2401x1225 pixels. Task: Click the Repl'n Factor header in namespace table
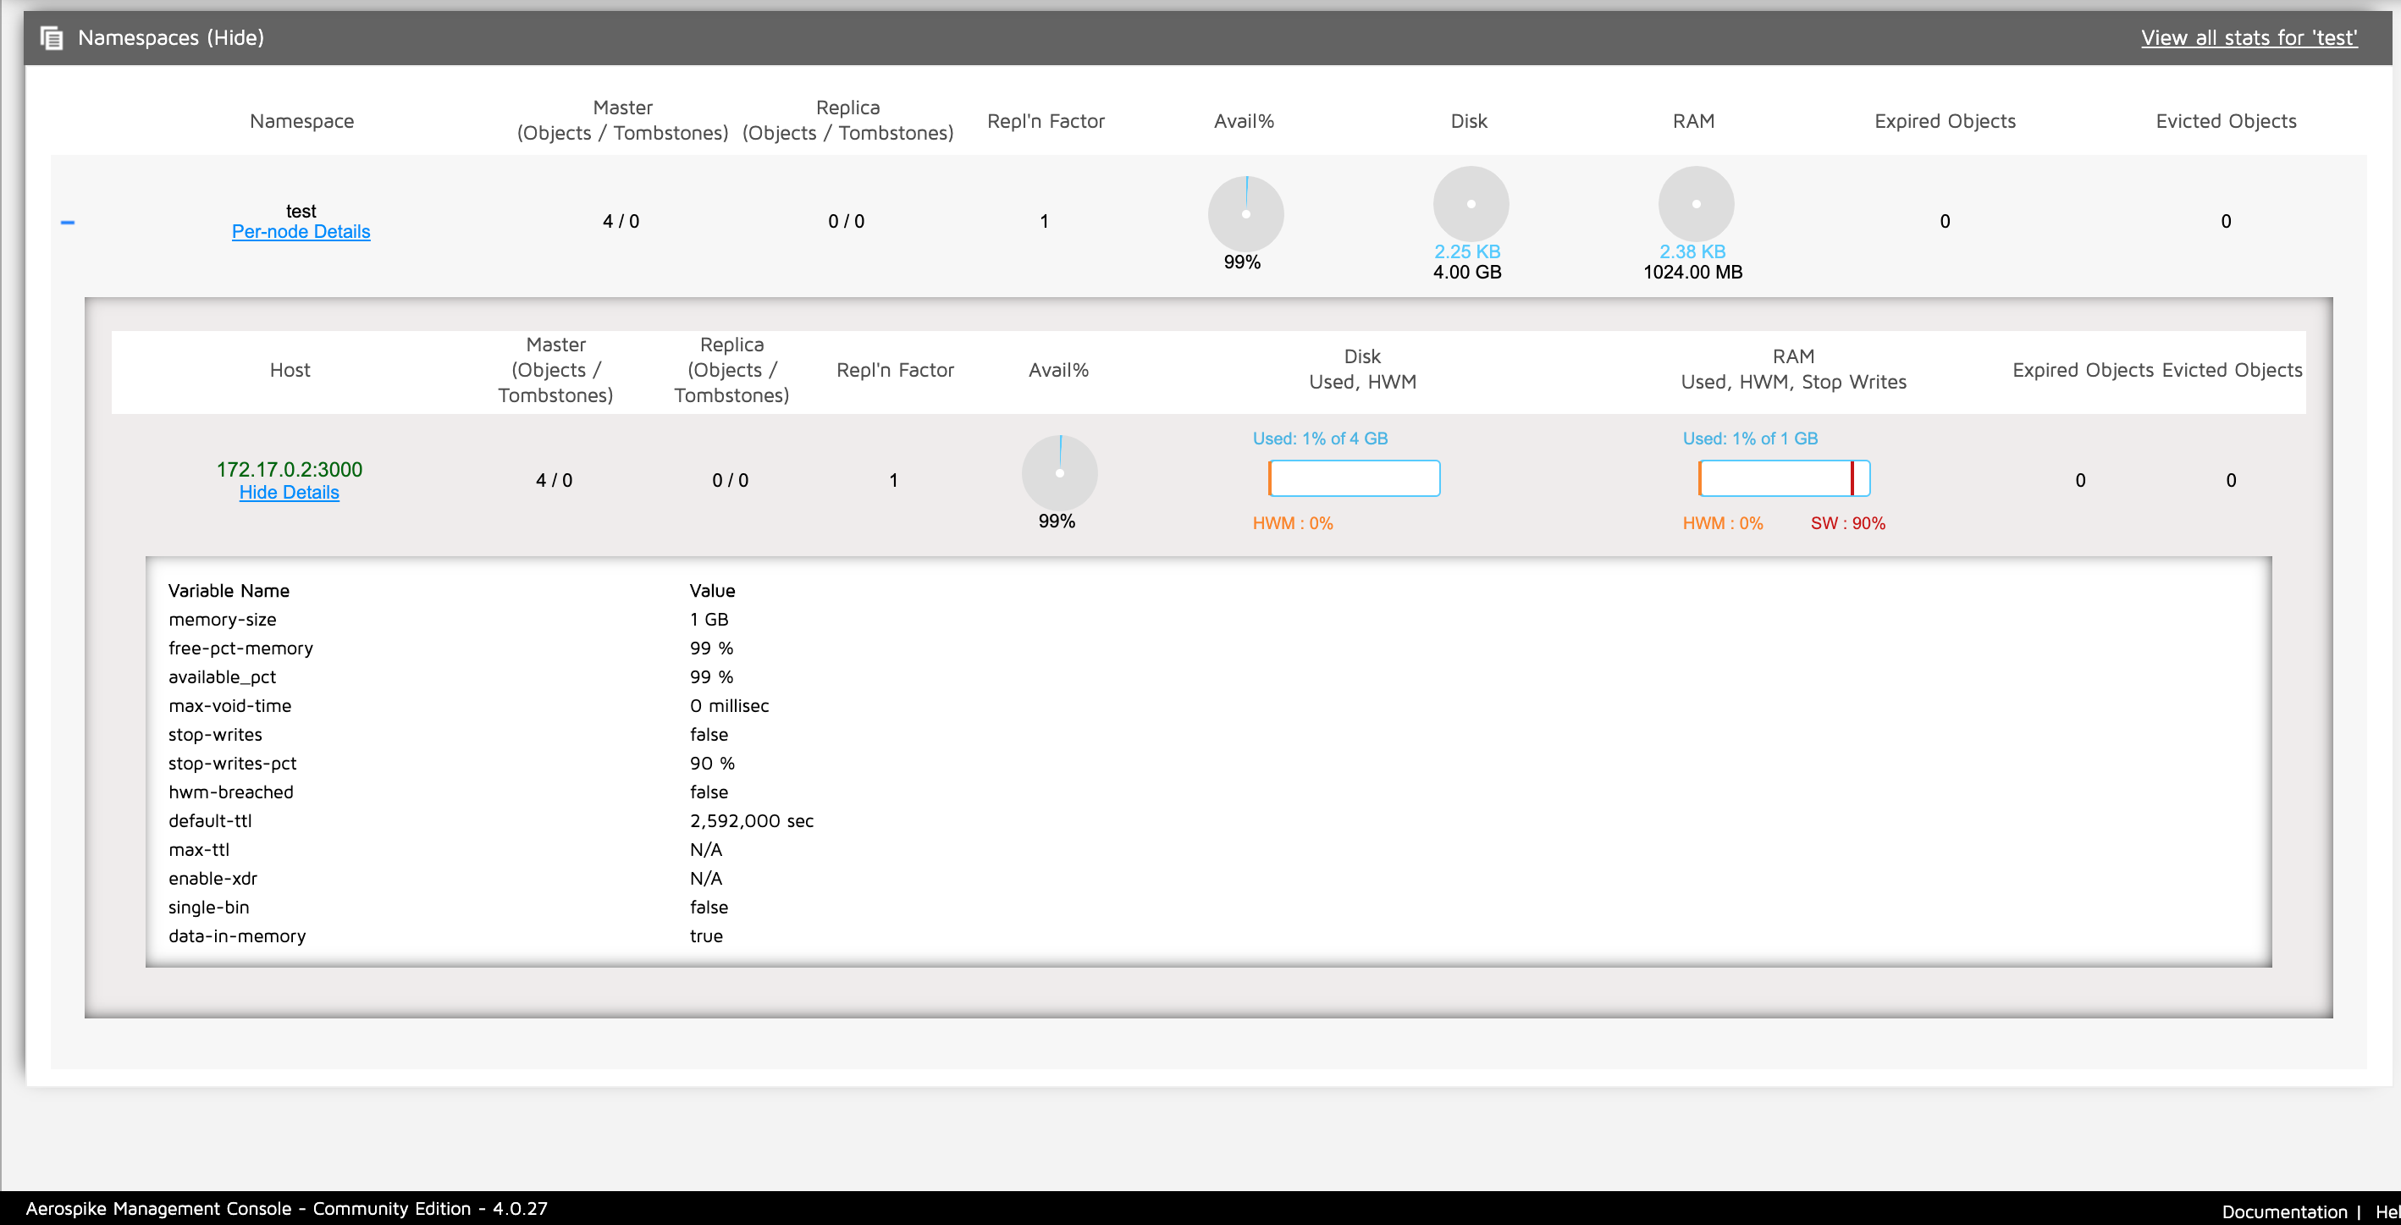tap(1046, 121)
